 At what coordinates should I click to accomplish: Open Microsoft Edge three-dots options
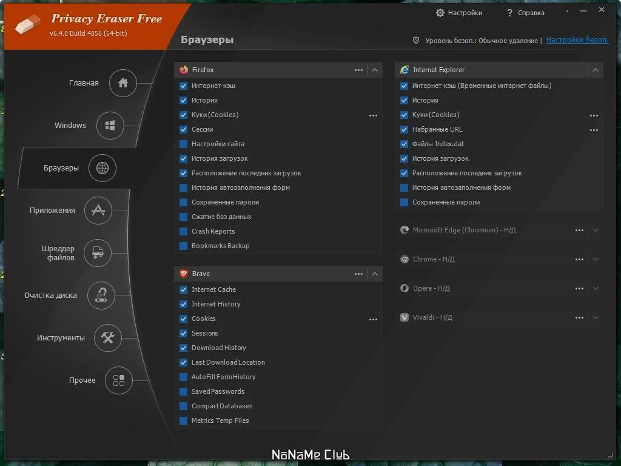point(579,230)
